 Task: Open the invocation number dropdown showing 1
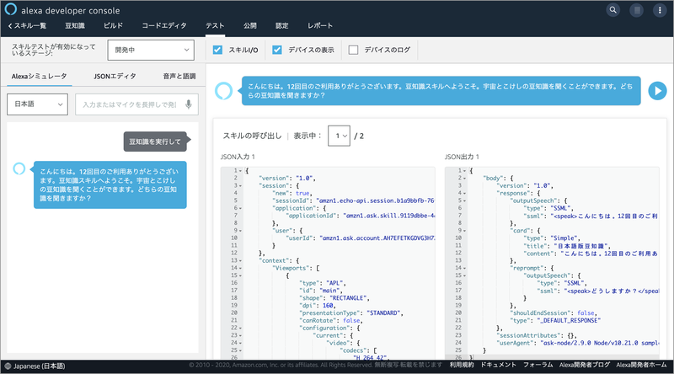coord(339,136)
